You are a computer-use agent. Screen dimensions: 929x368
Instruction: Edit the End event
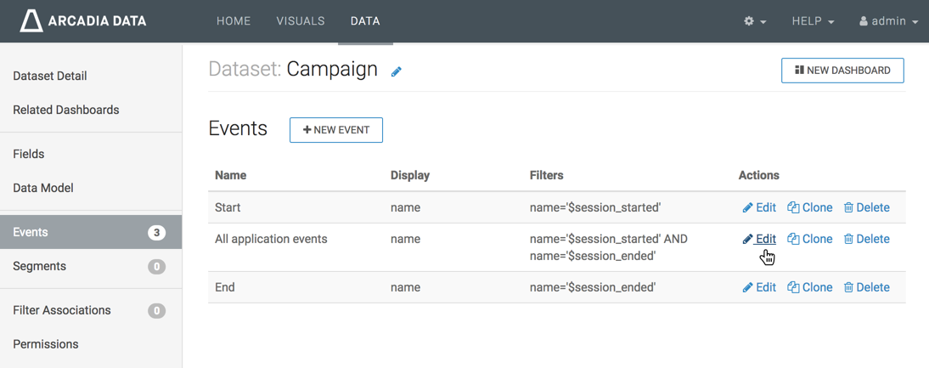pyautogui.click(x=759, y=287)
